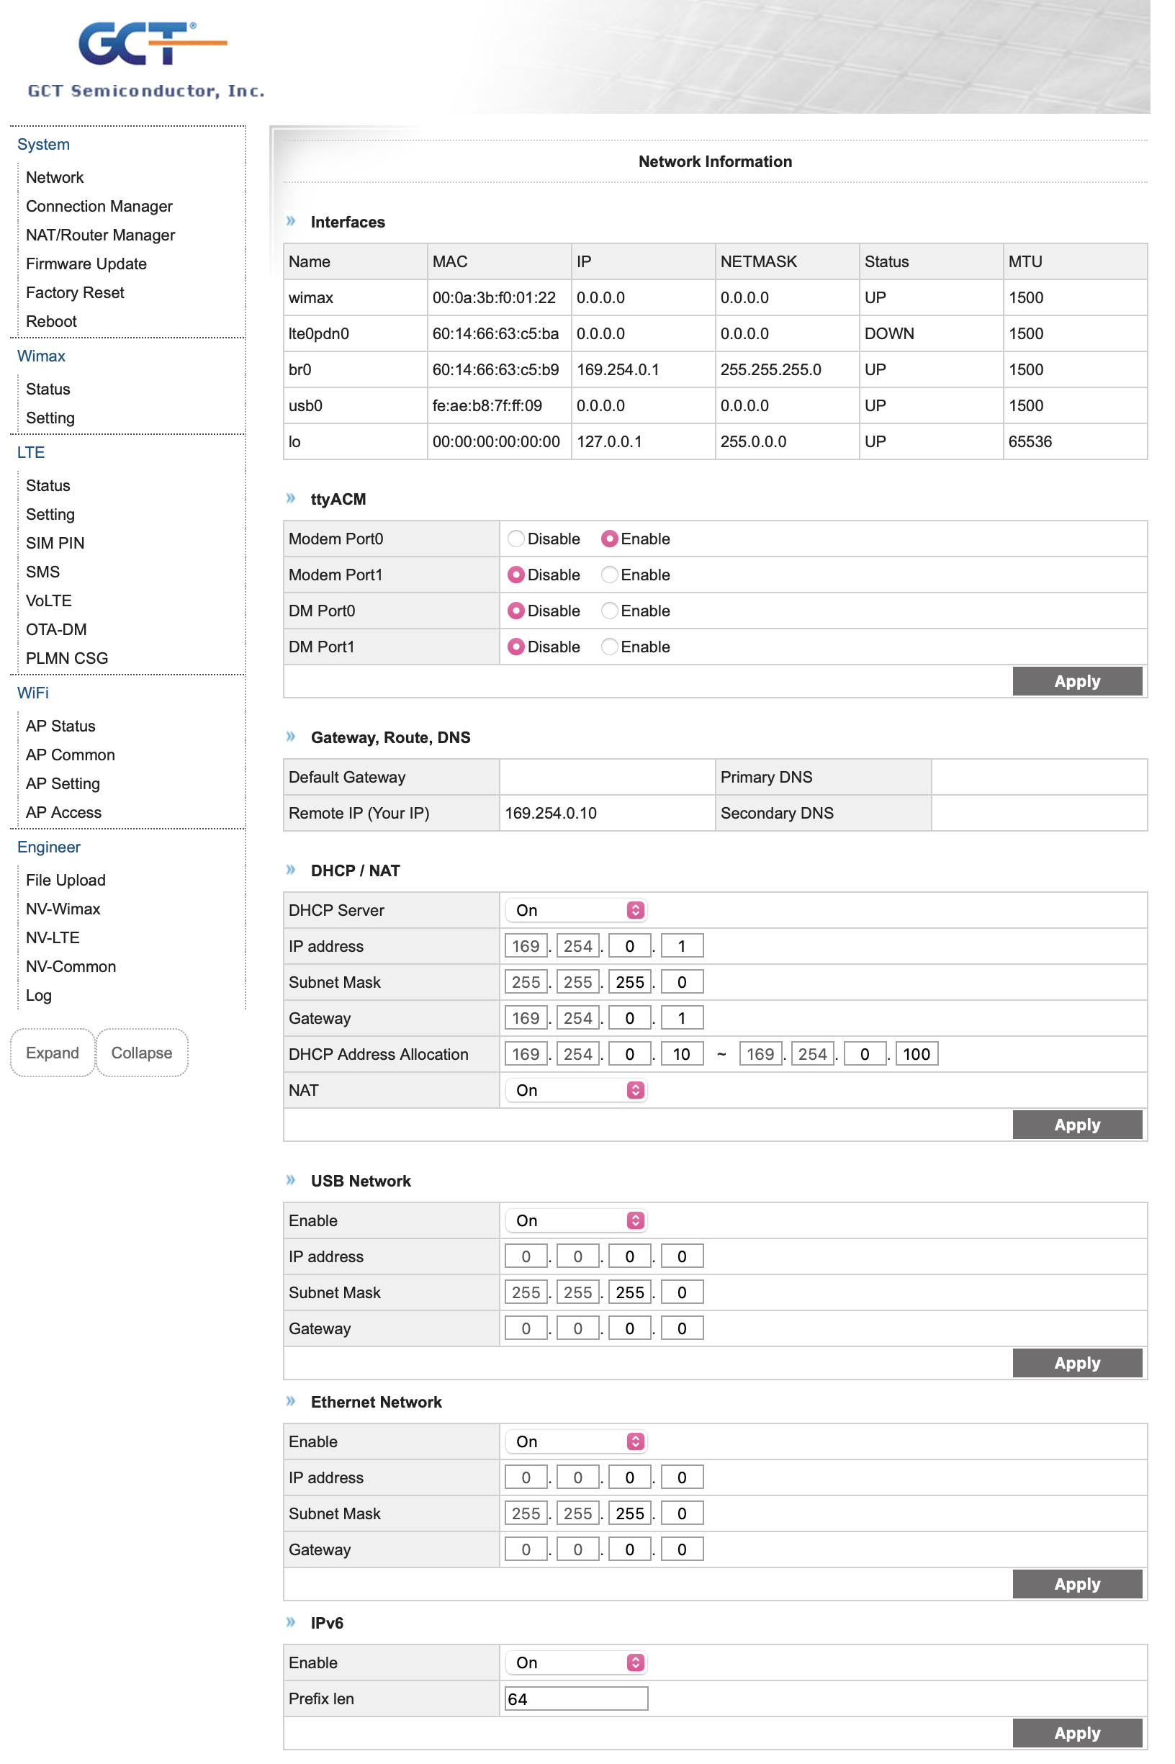Click the GCT Semiconductor logo
The height and width of the screenshot is (1764, 1175).
tap(146, 60)
